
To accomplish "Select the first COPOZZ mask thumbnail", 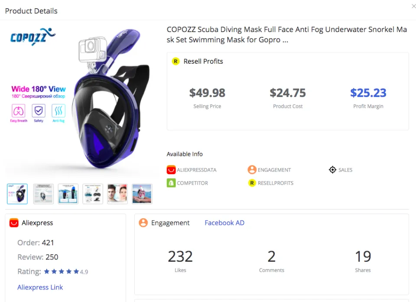I will click(17, 194).
